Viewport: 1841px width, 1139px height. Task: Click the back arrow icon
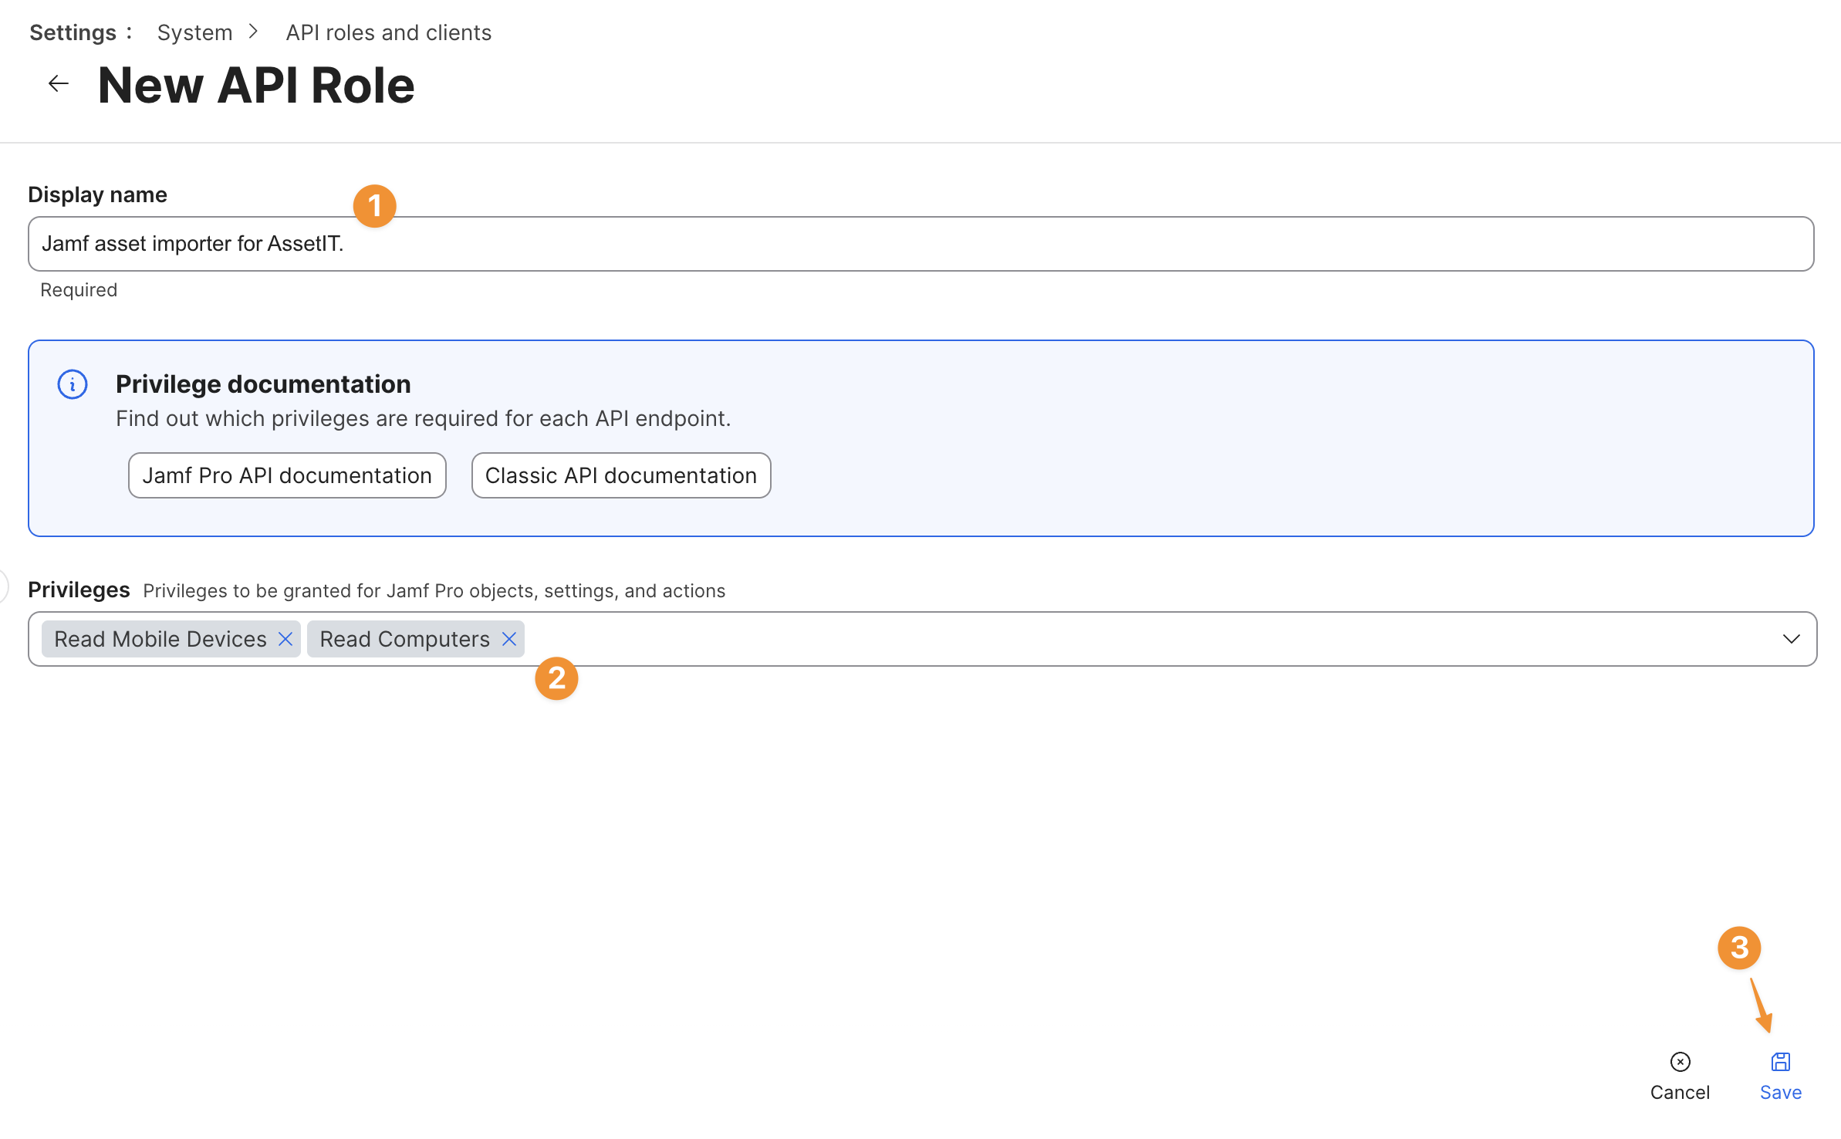click(58, 83)
